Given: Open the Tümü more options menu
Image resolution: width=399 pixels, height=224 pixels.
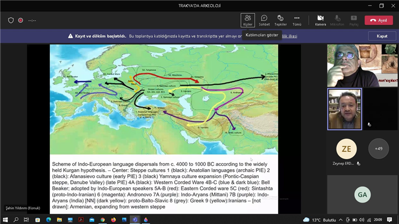Looking at the screenshot, I should tap(296, 21).
